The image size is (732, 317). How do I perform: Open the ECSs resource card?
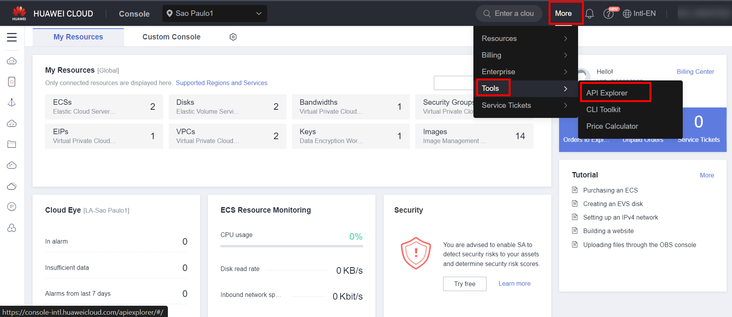pyautogui.click(x=104, y=107)
